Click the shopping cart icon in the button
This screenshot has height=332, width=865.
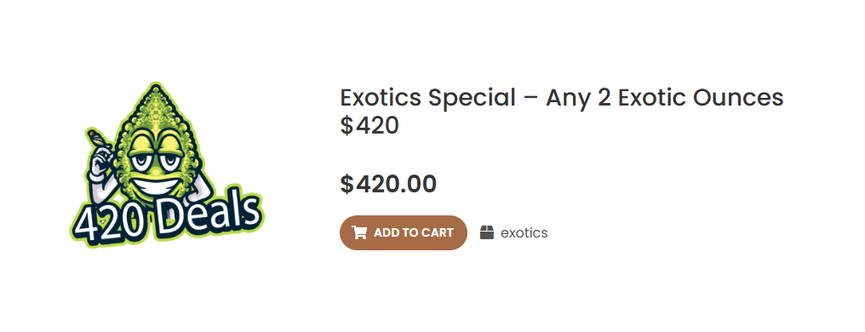[359, 232]
